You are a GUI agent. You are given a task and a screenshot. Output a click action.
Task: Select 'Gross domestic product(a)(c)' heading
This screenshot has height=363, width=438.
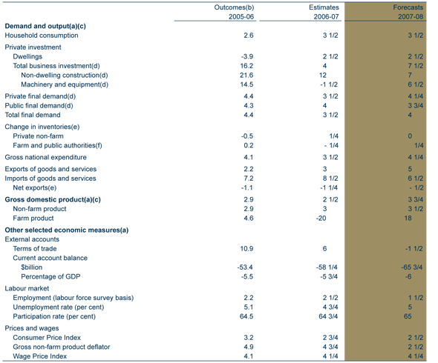pos(53,199)
